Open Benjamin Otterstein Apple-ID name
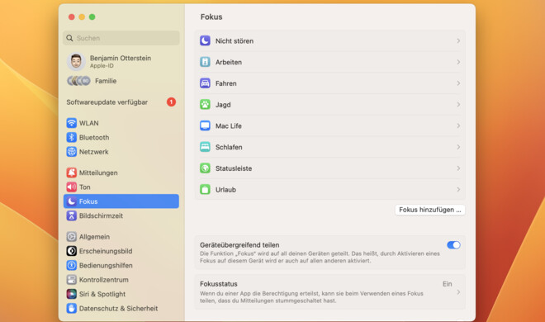The width and height of the screenshot is (545, 322). (x=121, y=58)
